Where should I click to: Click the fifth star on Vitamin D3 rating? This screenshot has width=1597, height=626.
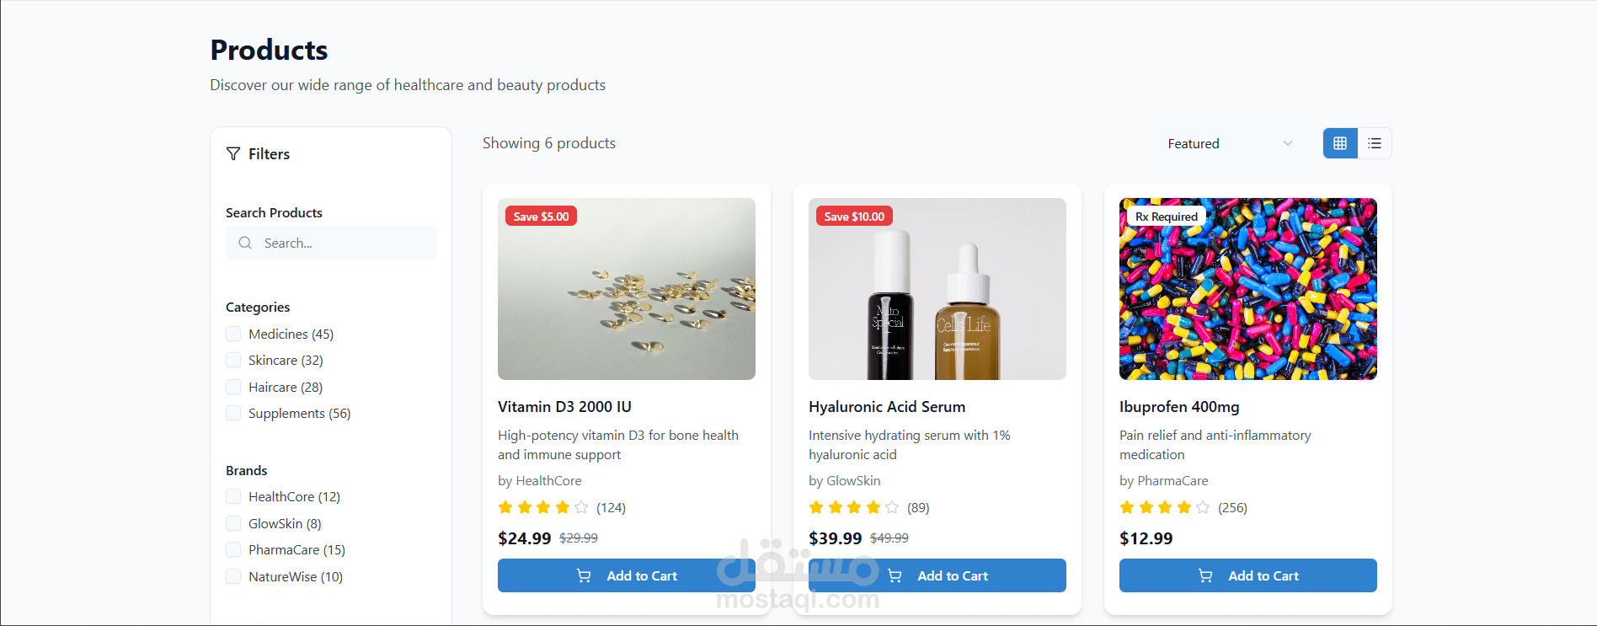coord(581,507)
